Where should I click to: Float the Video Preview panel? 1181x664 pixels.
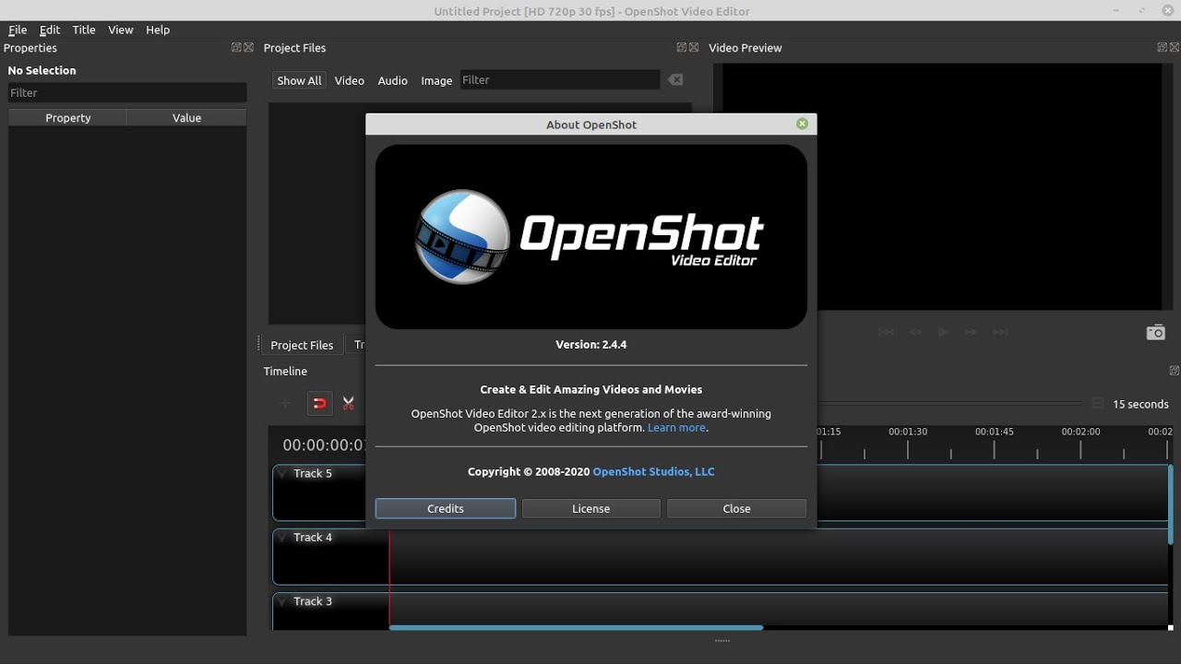[1163, 48]
